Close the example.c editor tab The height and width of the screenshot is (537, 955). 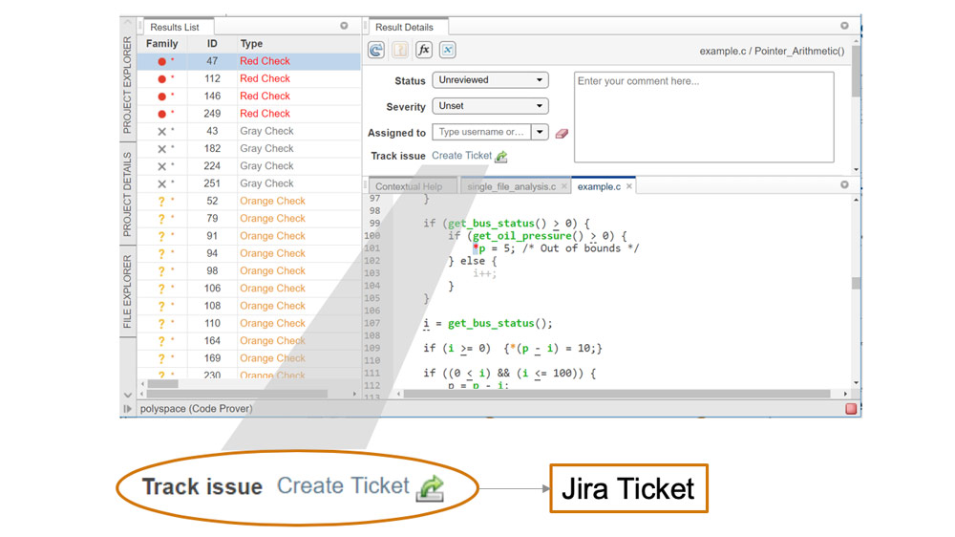coord(629,187)
